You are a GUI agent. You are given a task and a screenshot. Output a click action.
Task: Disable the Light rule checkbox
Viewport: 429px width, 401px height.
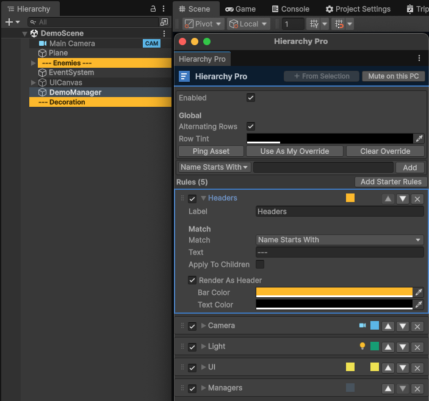pyautogui.click(x=192, y=347)
